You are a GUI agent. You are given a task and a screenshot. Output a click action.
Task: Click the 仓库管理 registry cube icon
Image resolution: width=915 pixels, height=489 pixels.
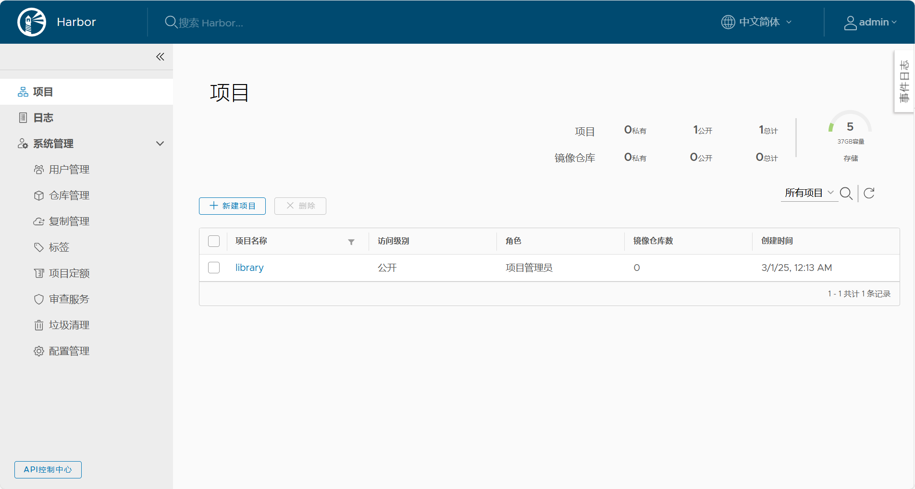(39, 196)
